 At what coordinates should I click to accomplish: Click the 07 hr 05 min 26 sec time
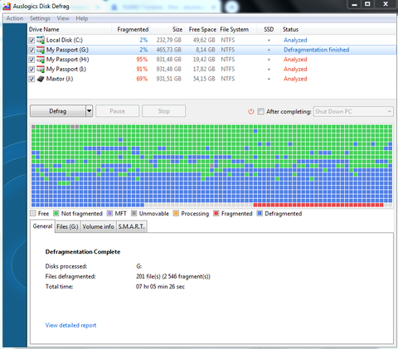(160, 287)
